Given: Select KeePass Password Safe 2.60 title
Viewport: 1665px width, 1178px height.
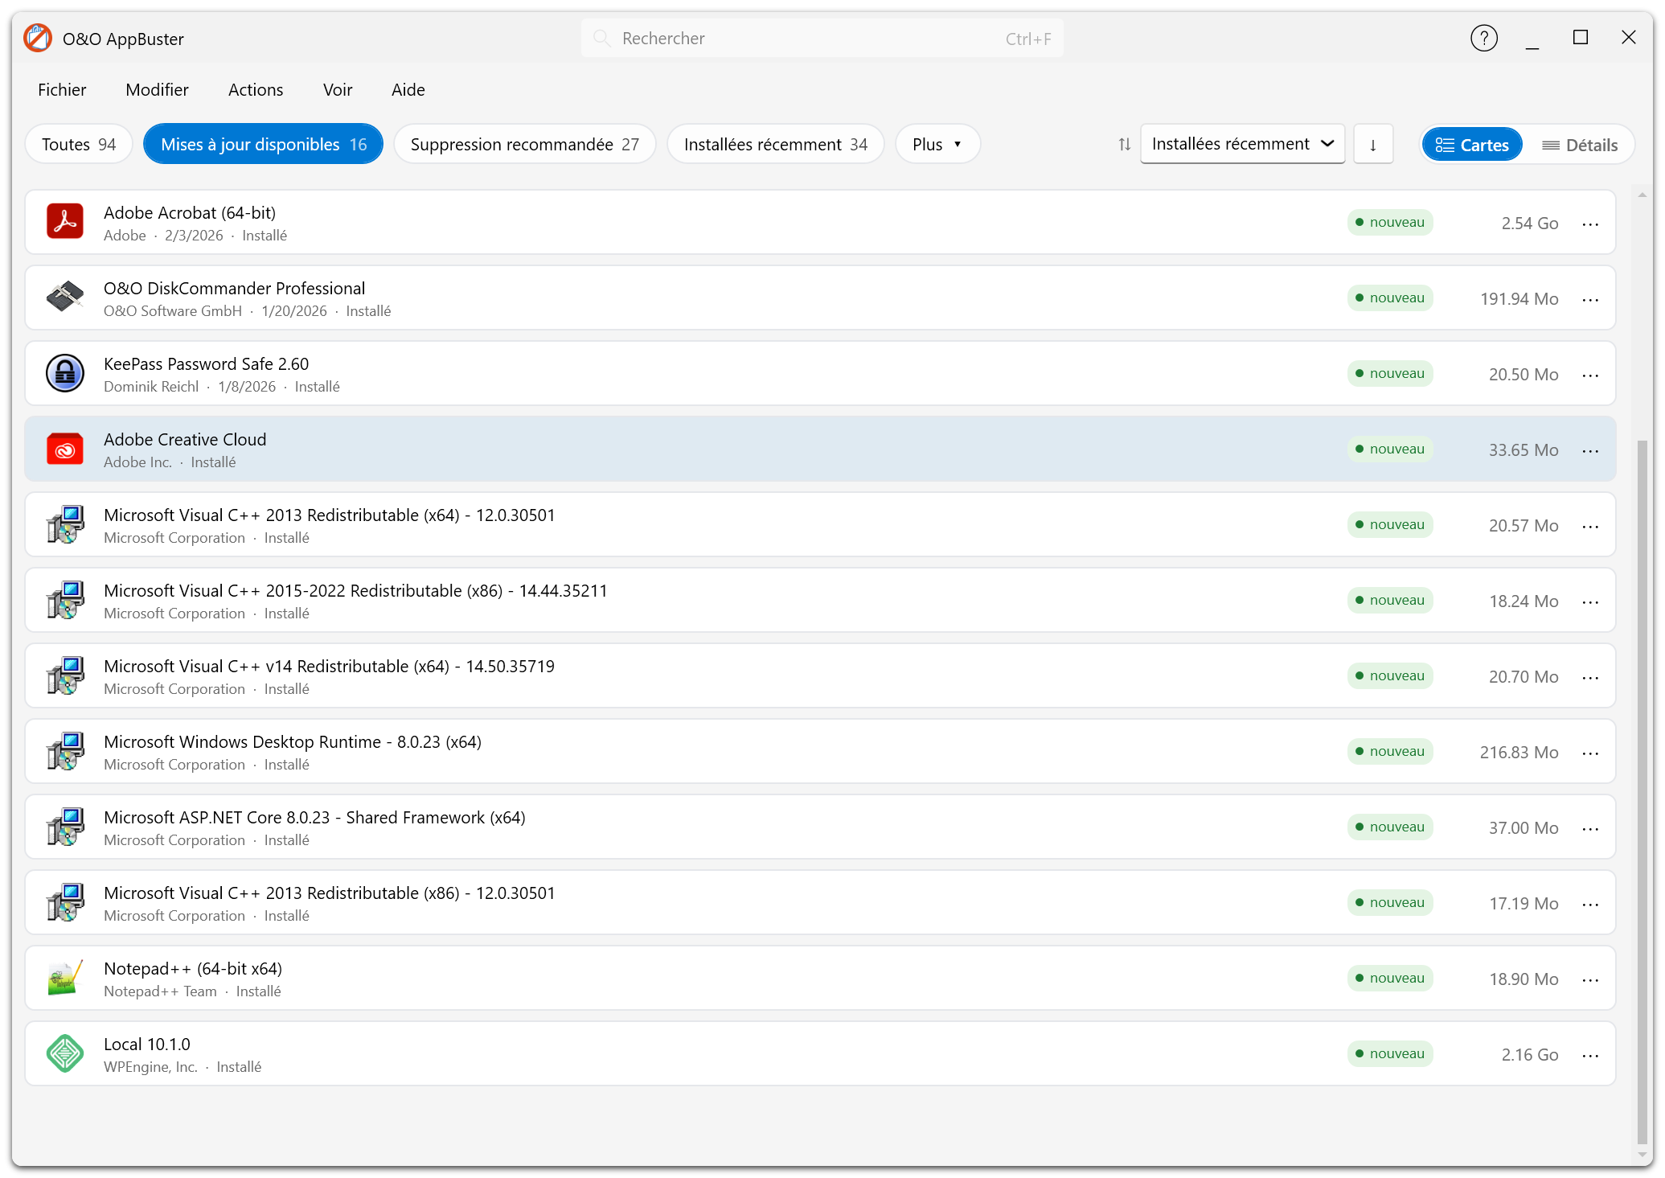Looking at the screenshot, I should (206, 363).
